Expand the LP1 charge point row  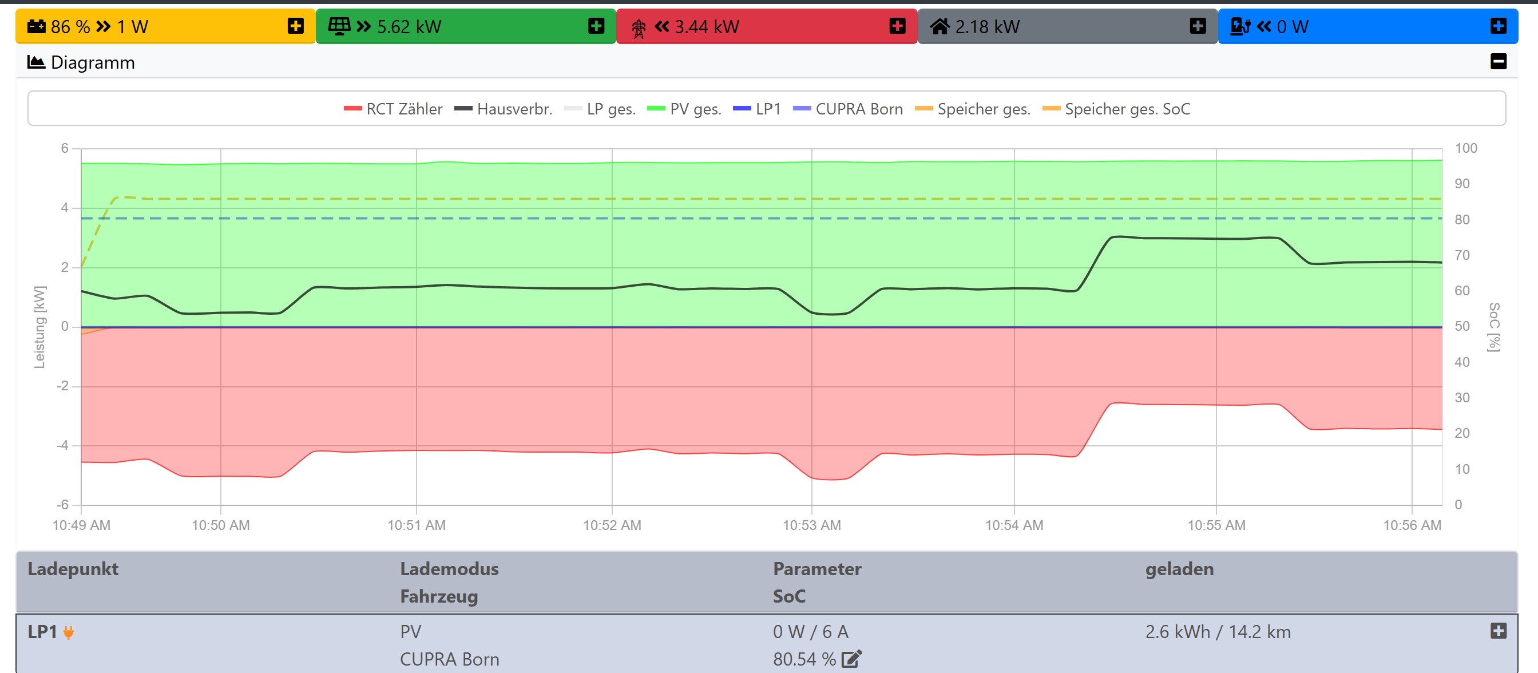[1498, 631]
